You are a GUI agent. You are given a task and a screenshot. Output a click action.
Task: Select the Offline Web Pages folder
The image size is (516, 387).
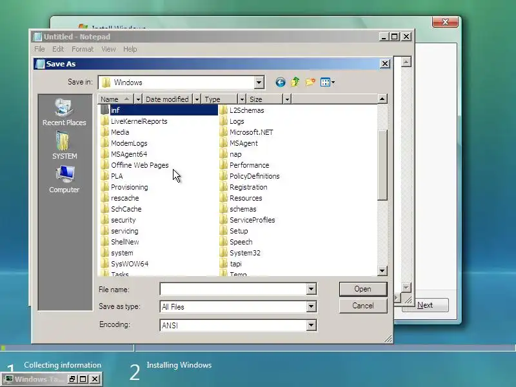click(139, 165)
